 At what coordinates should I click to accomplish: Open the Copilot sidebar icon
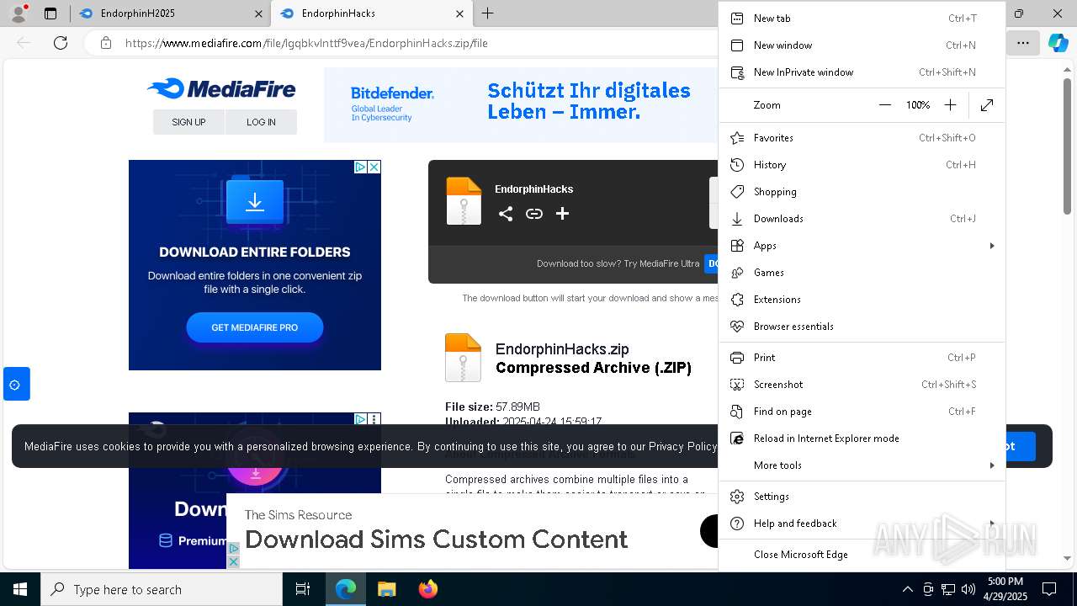pyautogui.click(x=1058, y=43)
